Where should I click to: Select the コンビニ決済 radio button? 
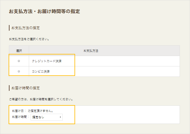19,71
